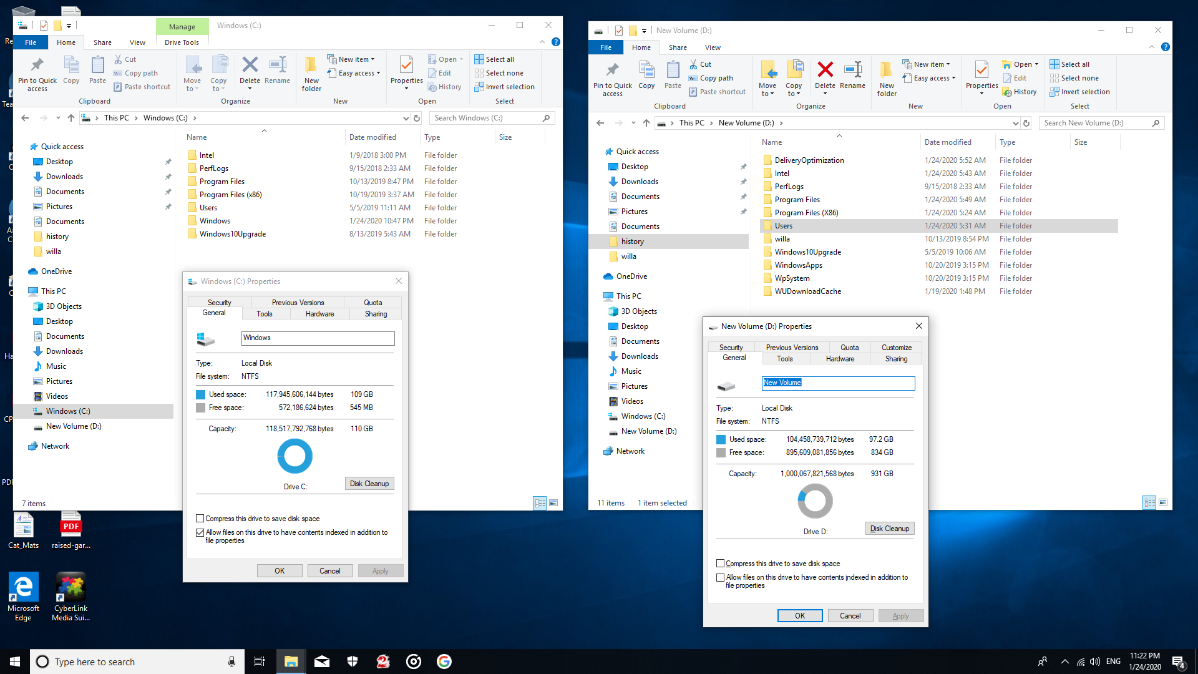Click Disk Cleanup in C: Properties

point(369,484)
